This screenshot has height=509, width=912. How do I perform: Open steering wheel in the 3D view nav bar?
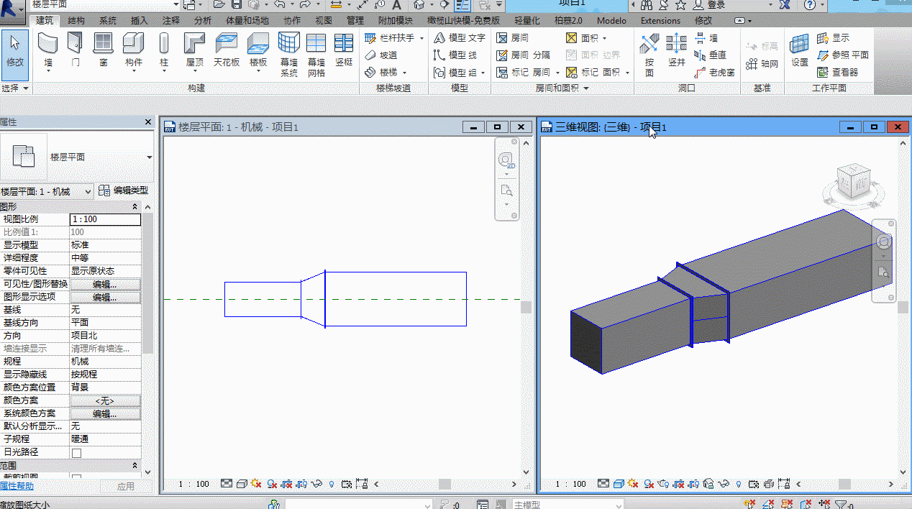(x=884, y=242)
